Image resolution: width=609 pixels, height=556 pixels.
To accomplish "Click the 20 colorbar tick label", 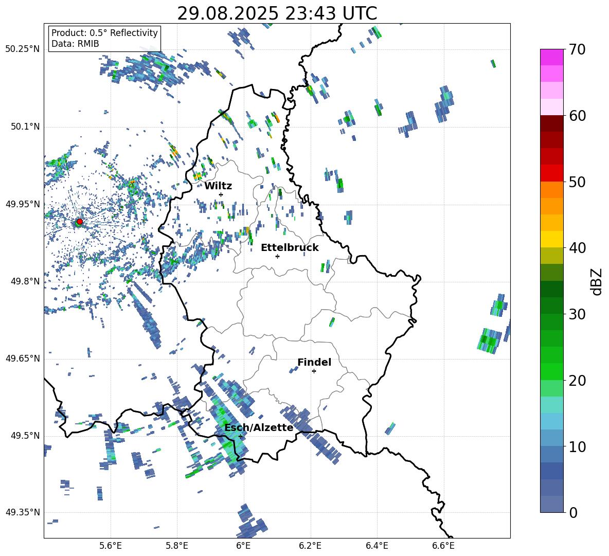I will click(577, 381).
